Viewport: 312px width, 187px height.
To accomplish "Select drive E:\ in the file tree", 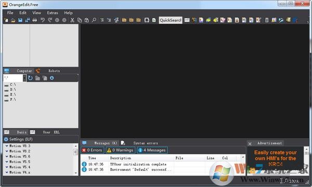I will point(13,95).
